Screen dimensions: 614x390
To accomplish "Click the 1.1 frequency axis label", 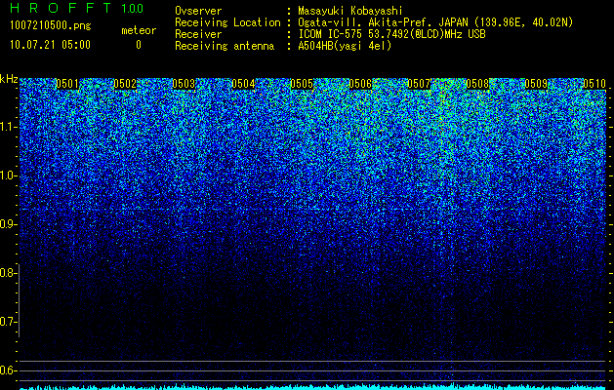I will click(x=9, y=127).
